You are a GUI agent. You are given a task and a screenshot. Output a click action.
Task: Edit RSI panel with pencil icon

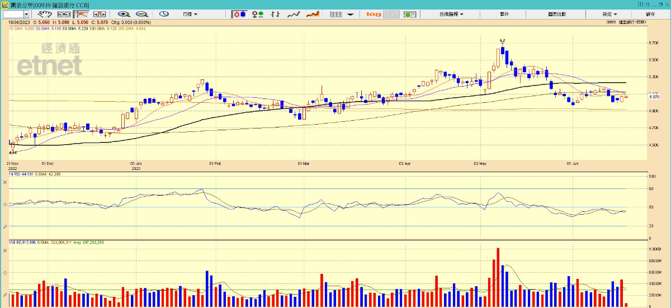pyautogui.click(x=5, y=226)
